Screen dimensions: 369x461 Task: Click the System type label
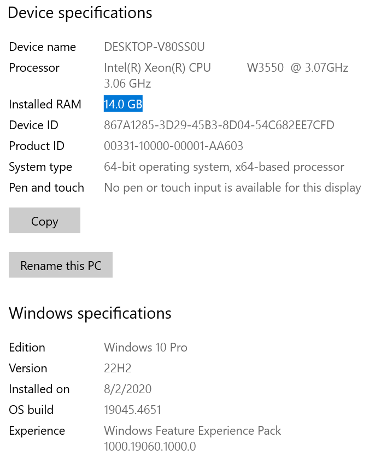pyautogui.click(x=40, y=167)
